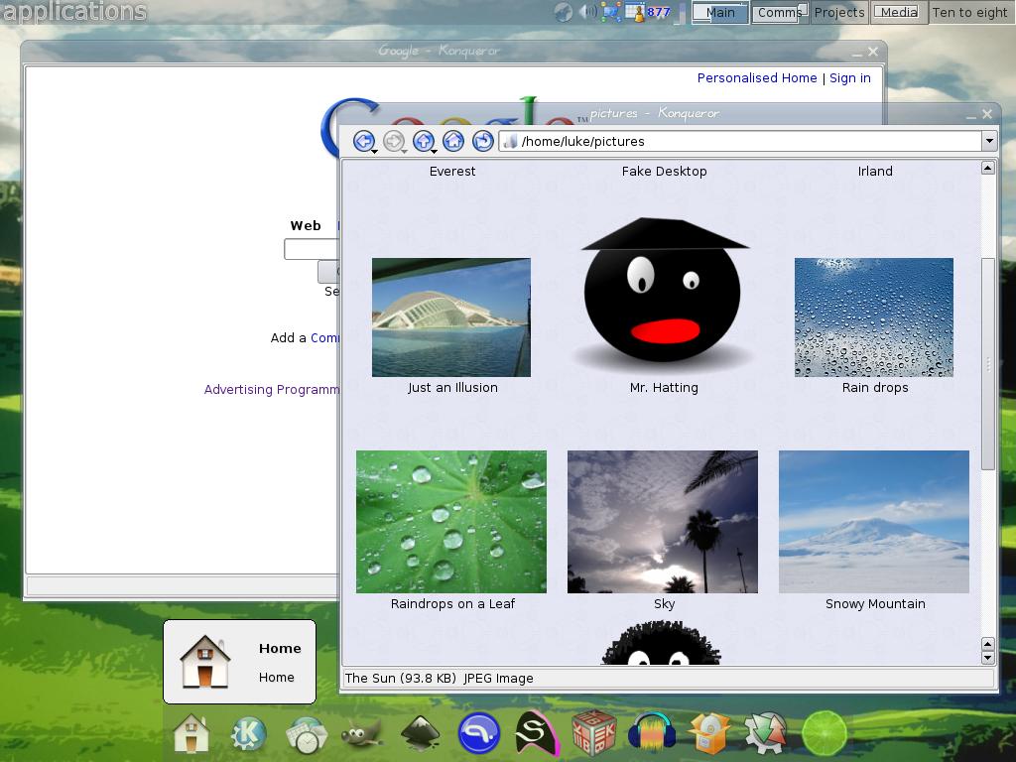Open Personalised Home link in Google window
This screenshot has height=762, width=1016.
[757, 77]
